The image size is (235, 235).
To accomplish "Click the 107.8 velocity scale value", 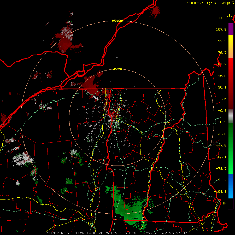I will point(221,29).
